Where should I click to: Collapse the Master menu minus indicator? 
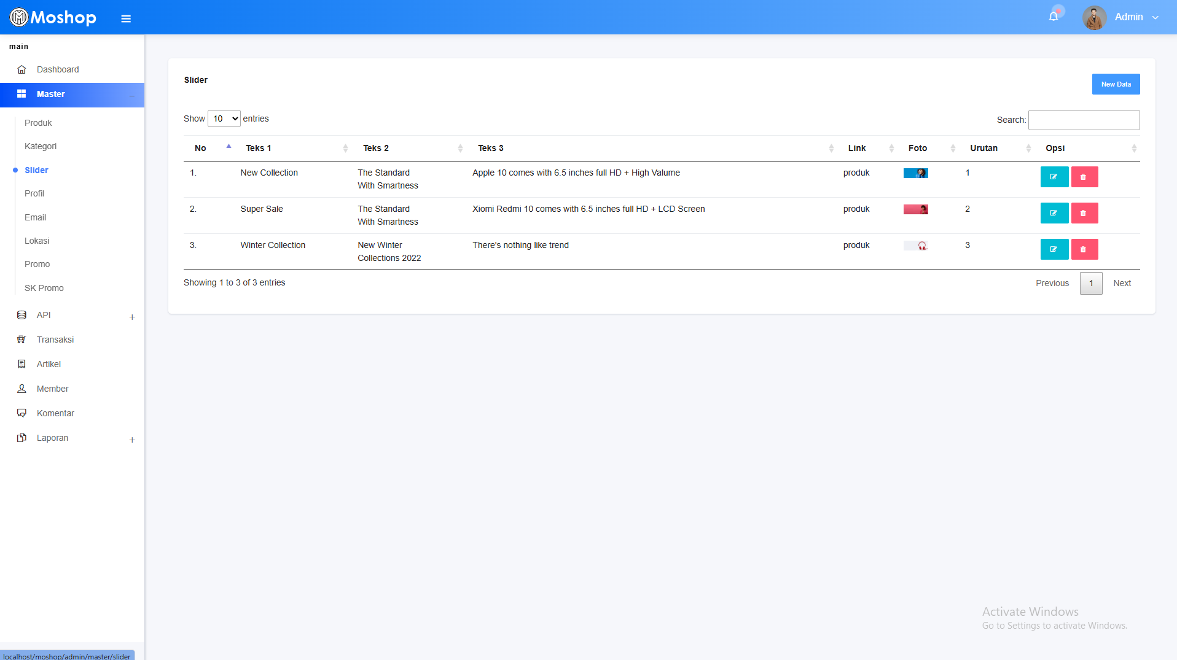pyautogui.click(x=131, y=95)
